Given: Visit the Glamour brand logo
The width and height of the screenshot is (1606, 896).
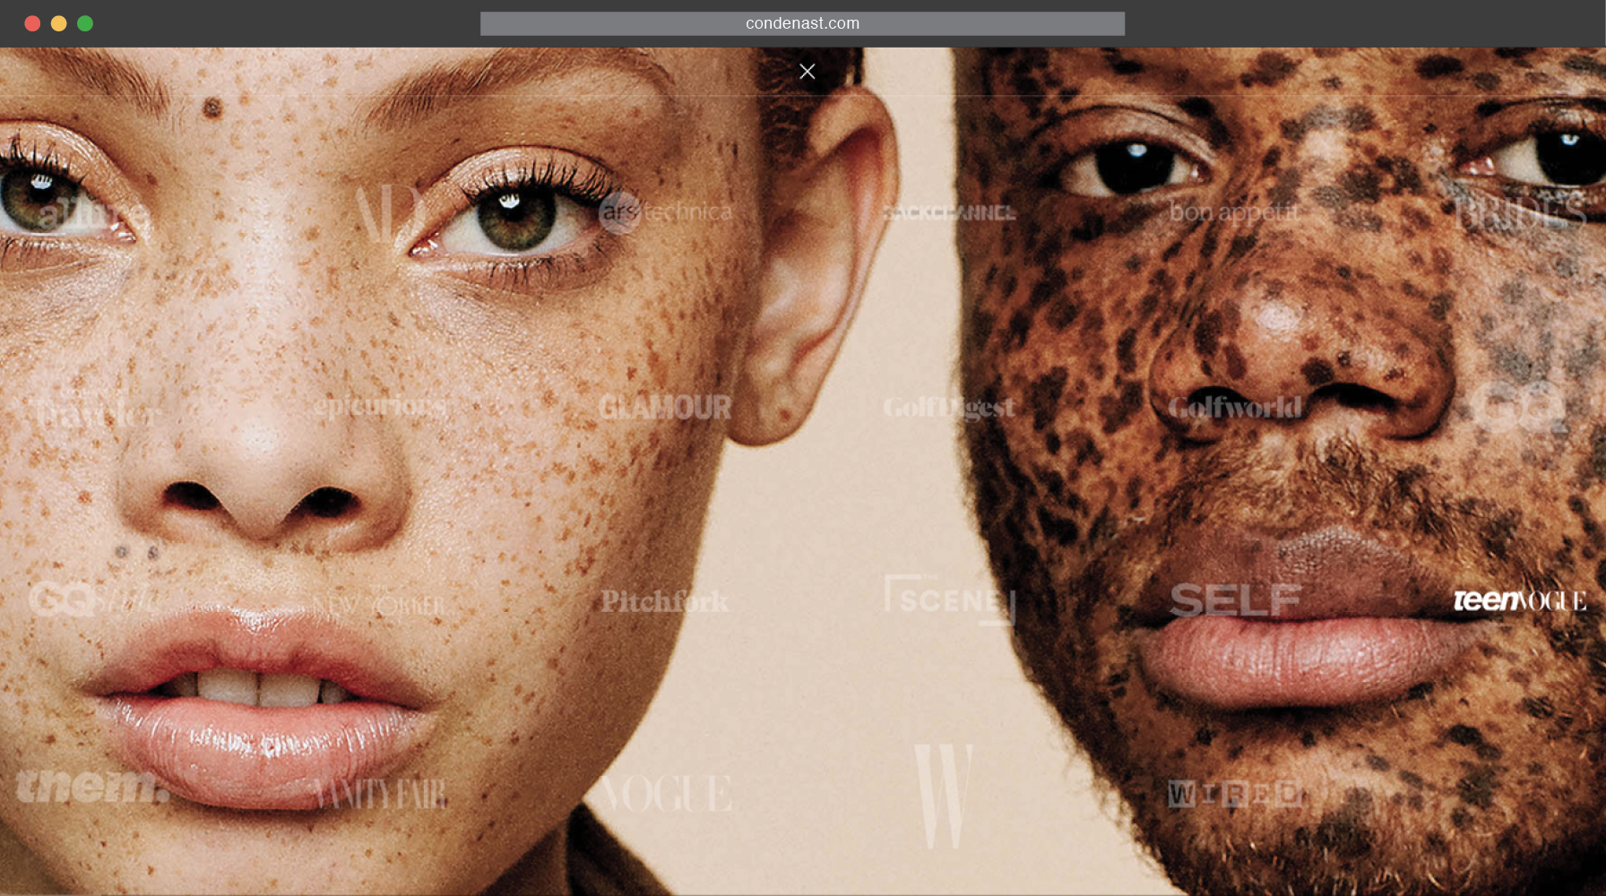Looking at the screenshot, I should coord(665,408).
